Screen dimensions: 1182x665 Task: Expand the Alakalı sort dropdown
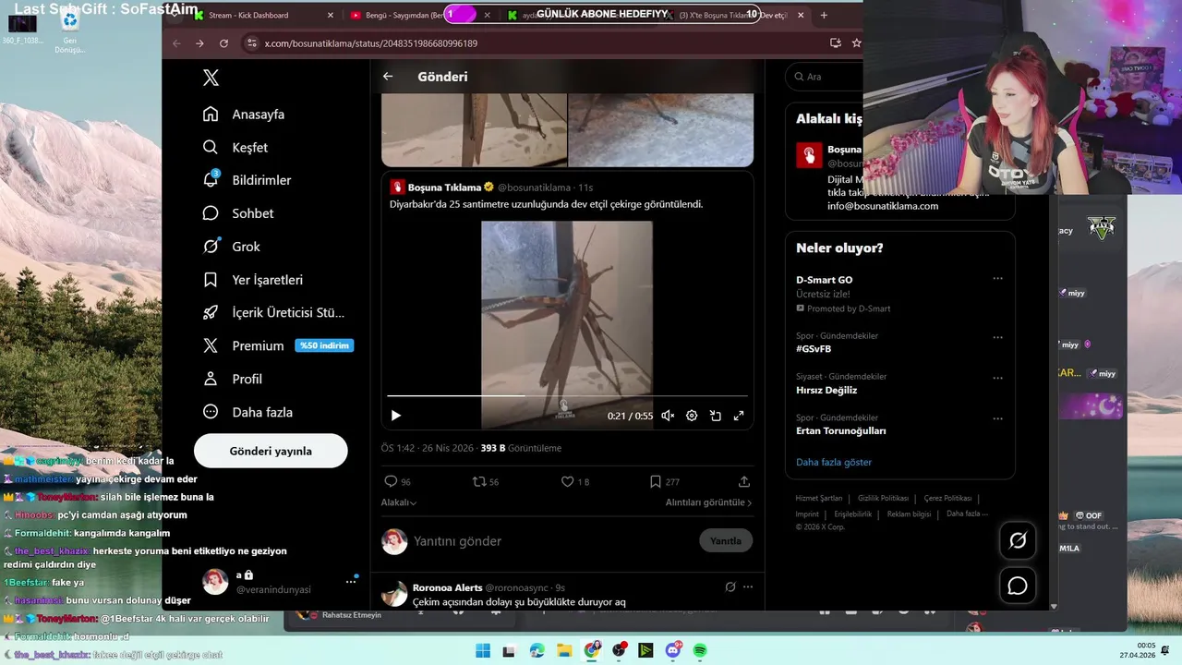[x=399, y=502]
